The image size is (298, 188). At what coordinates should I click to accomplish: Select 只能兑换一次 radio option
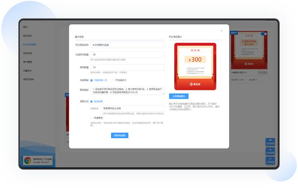91,80
